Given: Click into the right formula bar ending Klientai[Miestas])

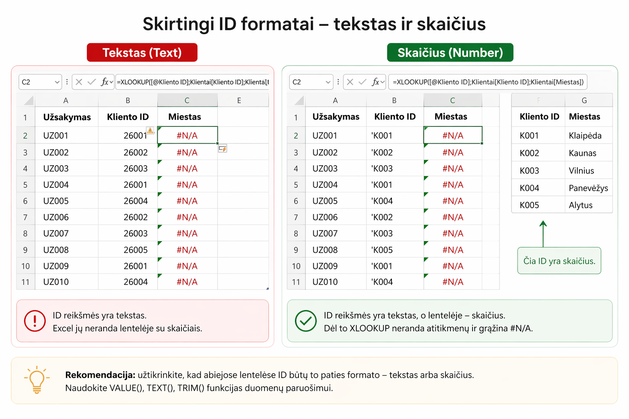Looking at the screenshot, I should (488, 82).
